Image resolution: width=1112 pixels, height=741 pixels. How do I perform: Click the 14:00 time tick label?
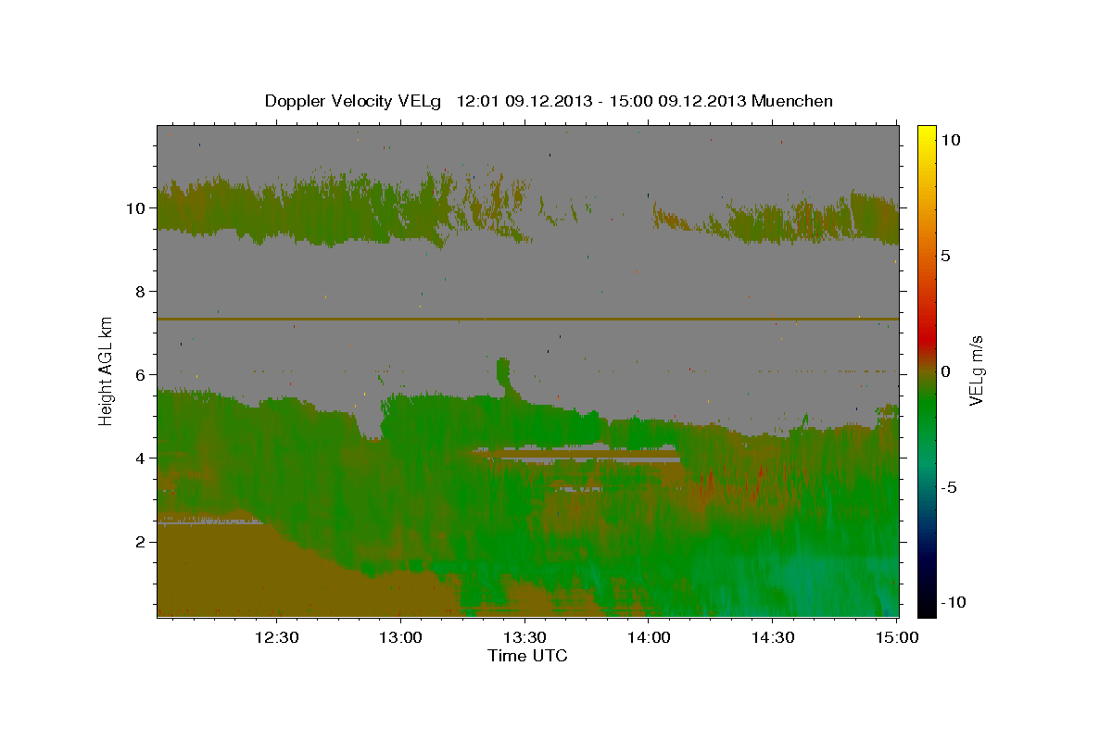[x=649, y=637]
